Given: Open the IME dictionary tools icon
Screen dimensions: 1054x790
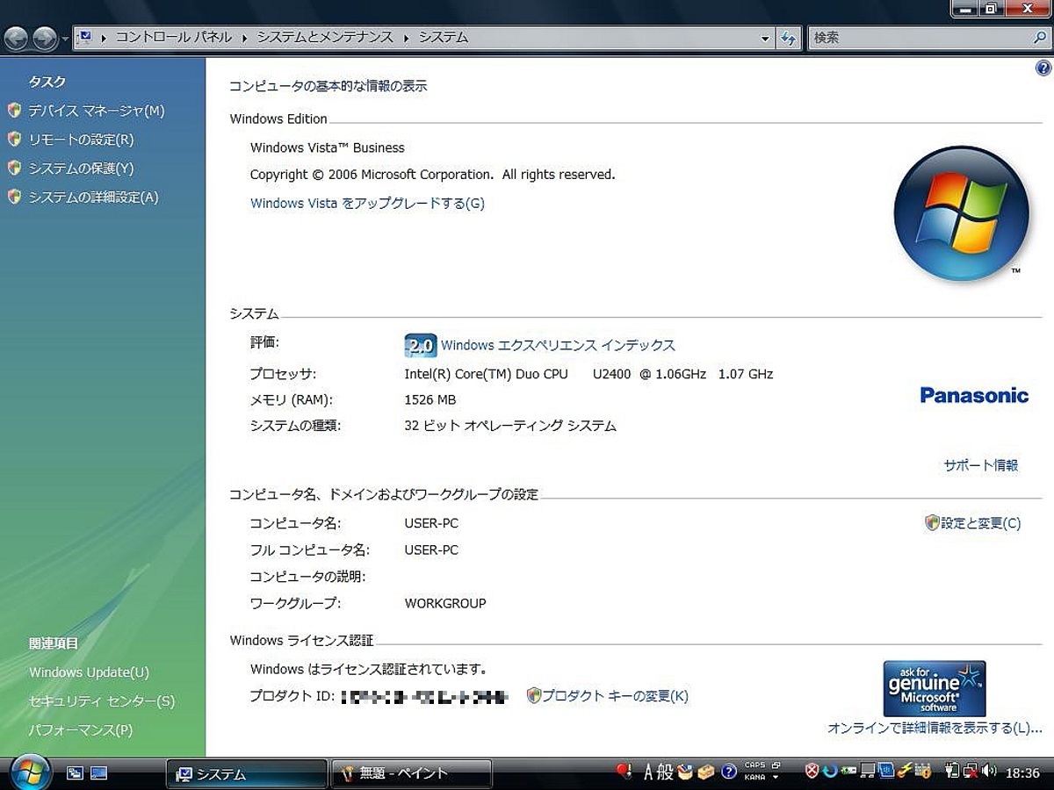Looking at the screenshot, I should tap(706, 772).
